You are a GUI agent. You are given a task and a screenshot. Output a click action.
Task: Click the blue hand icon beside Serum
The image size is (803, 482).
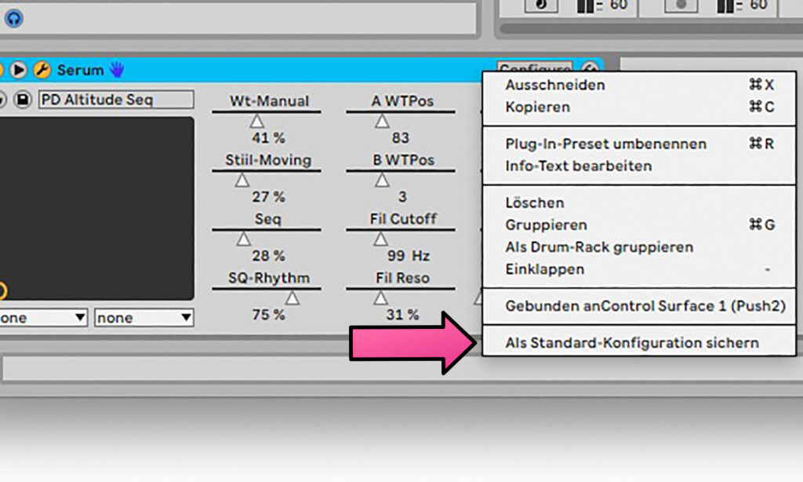point(117,70)
